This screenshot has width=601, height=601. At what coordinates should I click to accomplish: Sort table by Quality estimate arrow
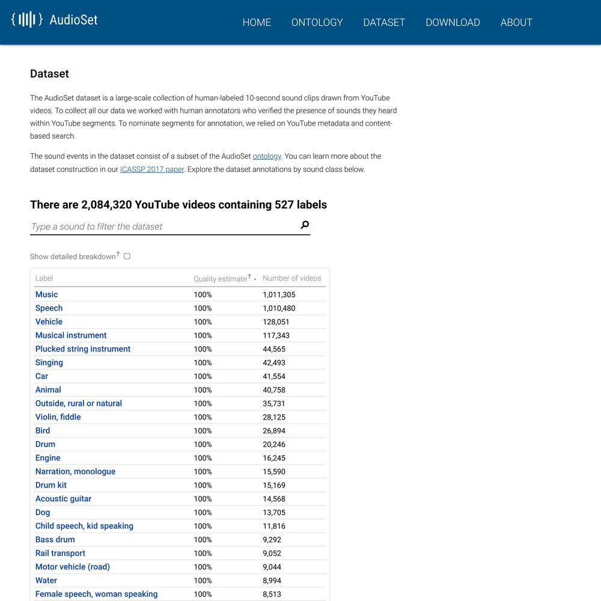[x=255, y=279]
